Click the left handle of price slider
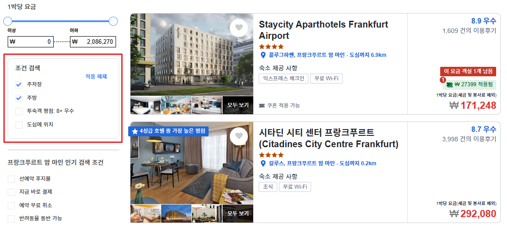The image size is (507, 228). click(x=7, y=21)
